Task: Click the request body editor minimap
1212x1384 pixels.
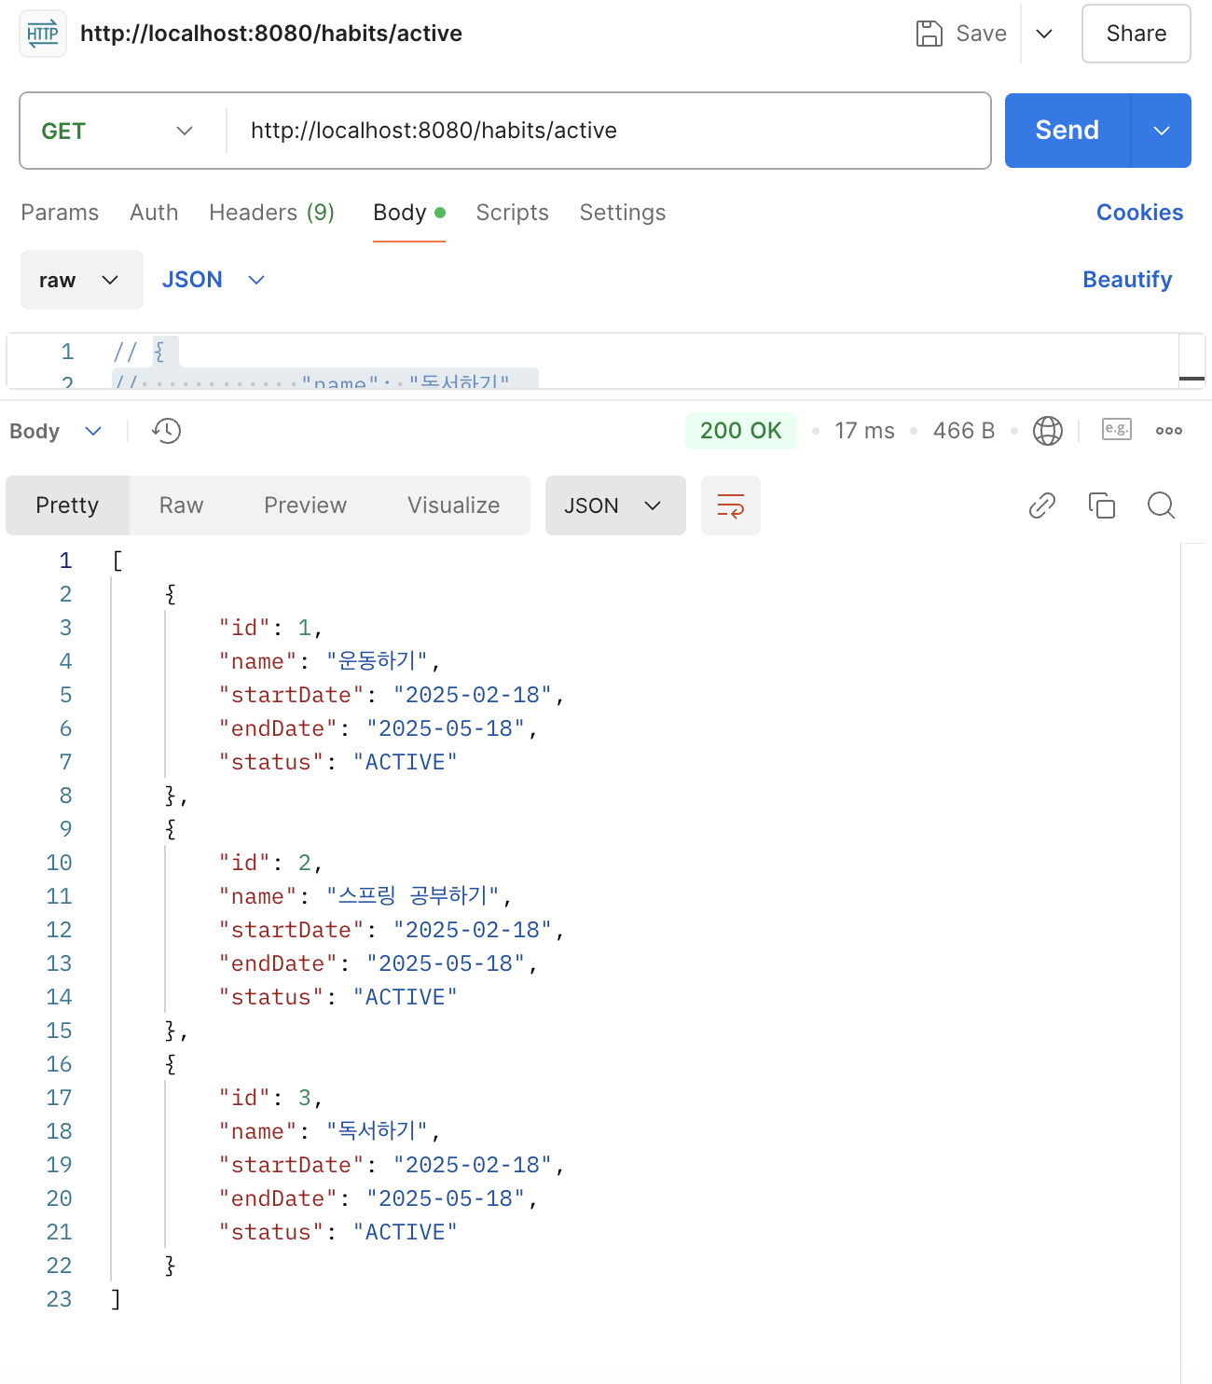Action: (x=1191, y=360)
